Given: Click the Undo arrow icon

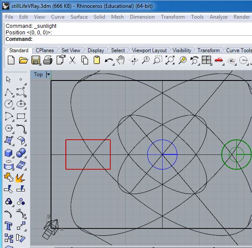Looking at the screenshot, I should pyautogui.click(x=109, y=61).
